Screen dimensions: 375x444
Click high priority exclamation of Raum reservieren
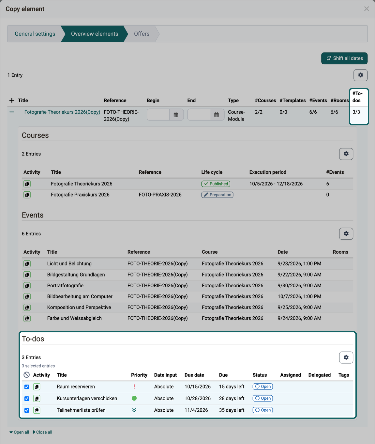tap(134, 387)
